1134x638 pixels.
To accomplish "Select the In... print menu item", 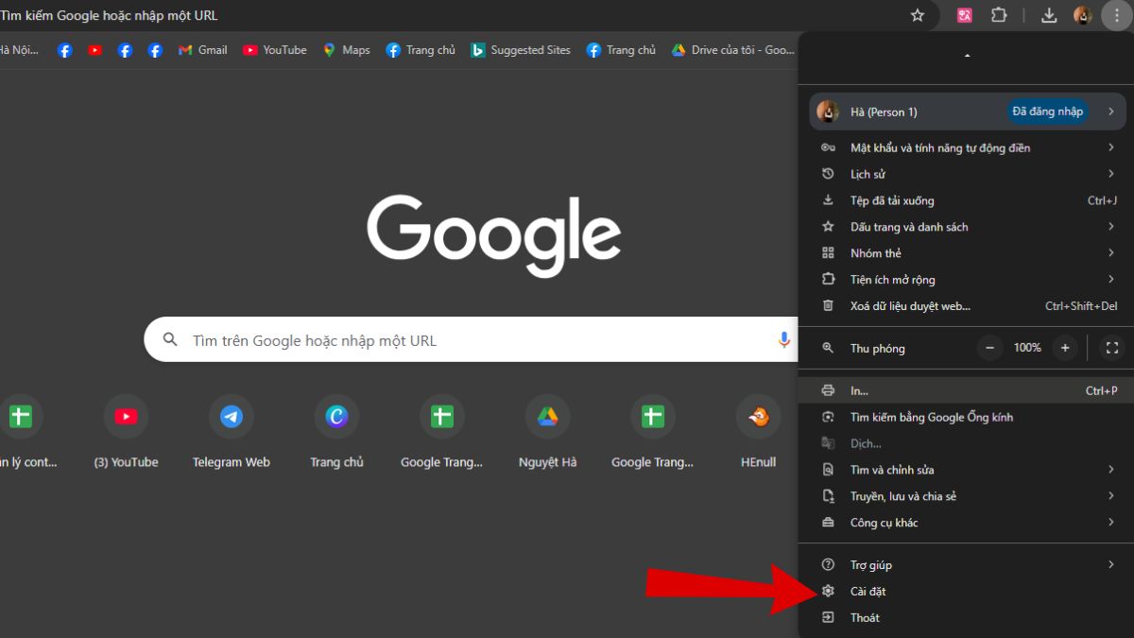I will tap(968, 390).
